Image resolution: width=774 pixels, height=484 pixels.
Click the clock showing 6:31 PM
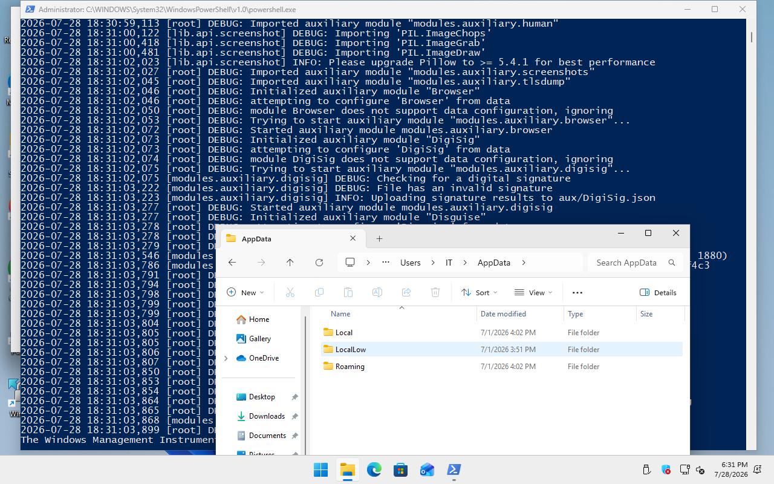click(x=733, y=465)
